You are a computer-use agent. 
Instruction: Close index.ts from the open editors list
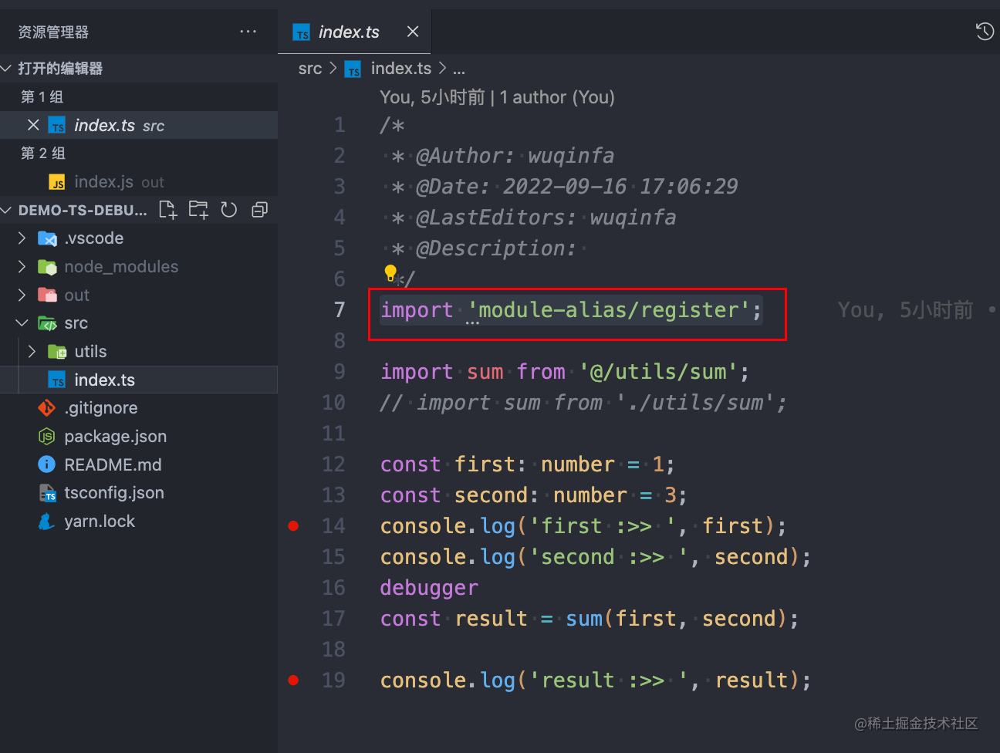(x=33, y=124)
